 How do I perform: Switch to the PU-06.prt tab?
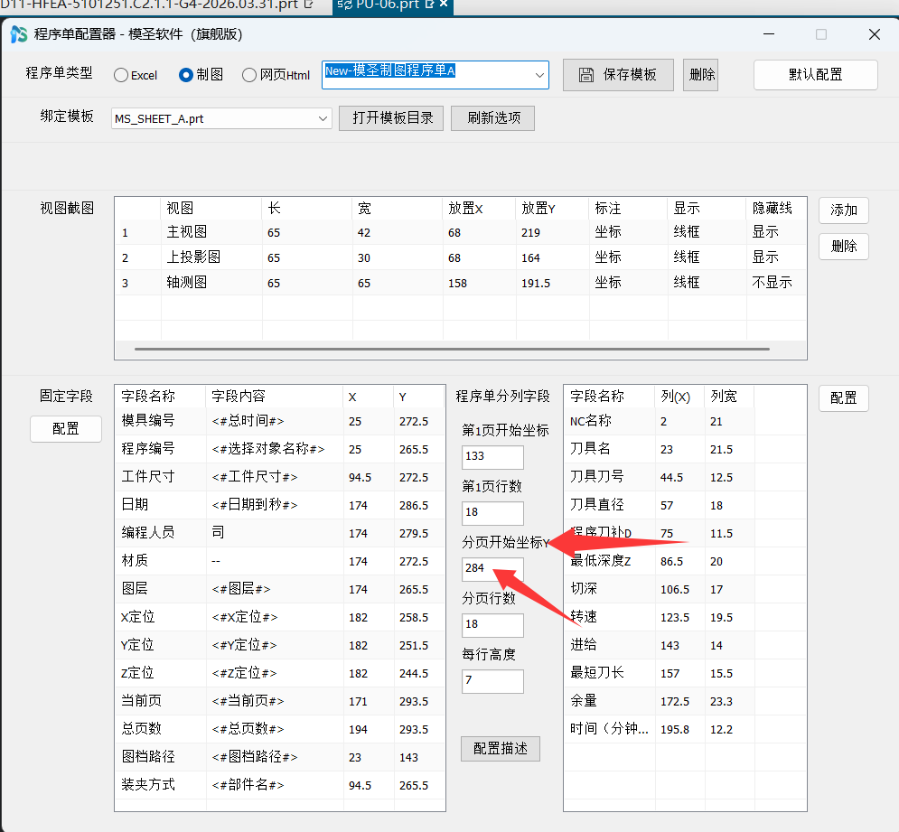387,5
